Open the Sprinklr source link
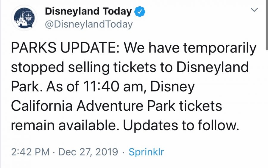This screenshot has width=268, height=168. [x=146, y=152]
